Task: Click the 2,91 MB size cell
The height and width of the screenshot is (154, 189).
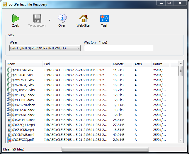Action: point(119,140)
